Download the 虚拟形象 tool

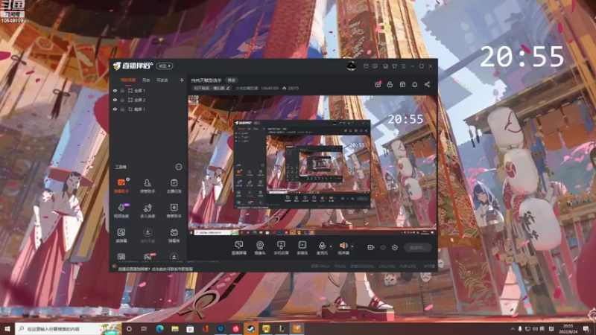[x=148, y=235]
